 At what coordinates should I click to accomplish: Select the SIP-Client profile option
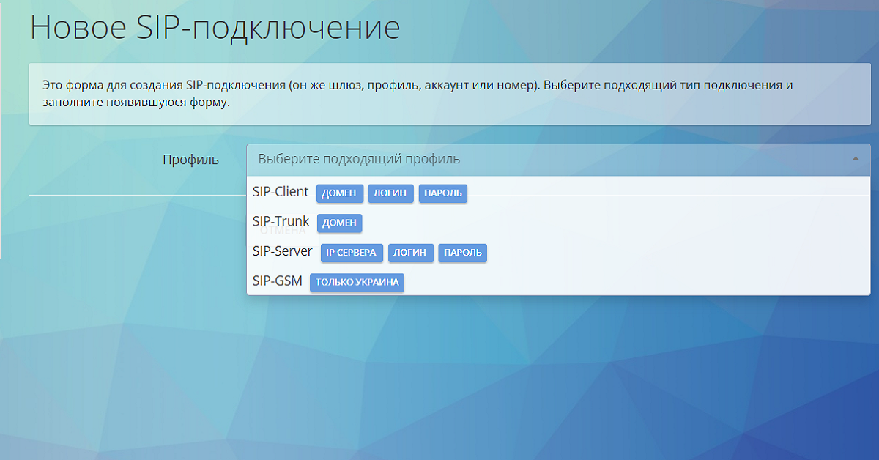tap(558, 192)
